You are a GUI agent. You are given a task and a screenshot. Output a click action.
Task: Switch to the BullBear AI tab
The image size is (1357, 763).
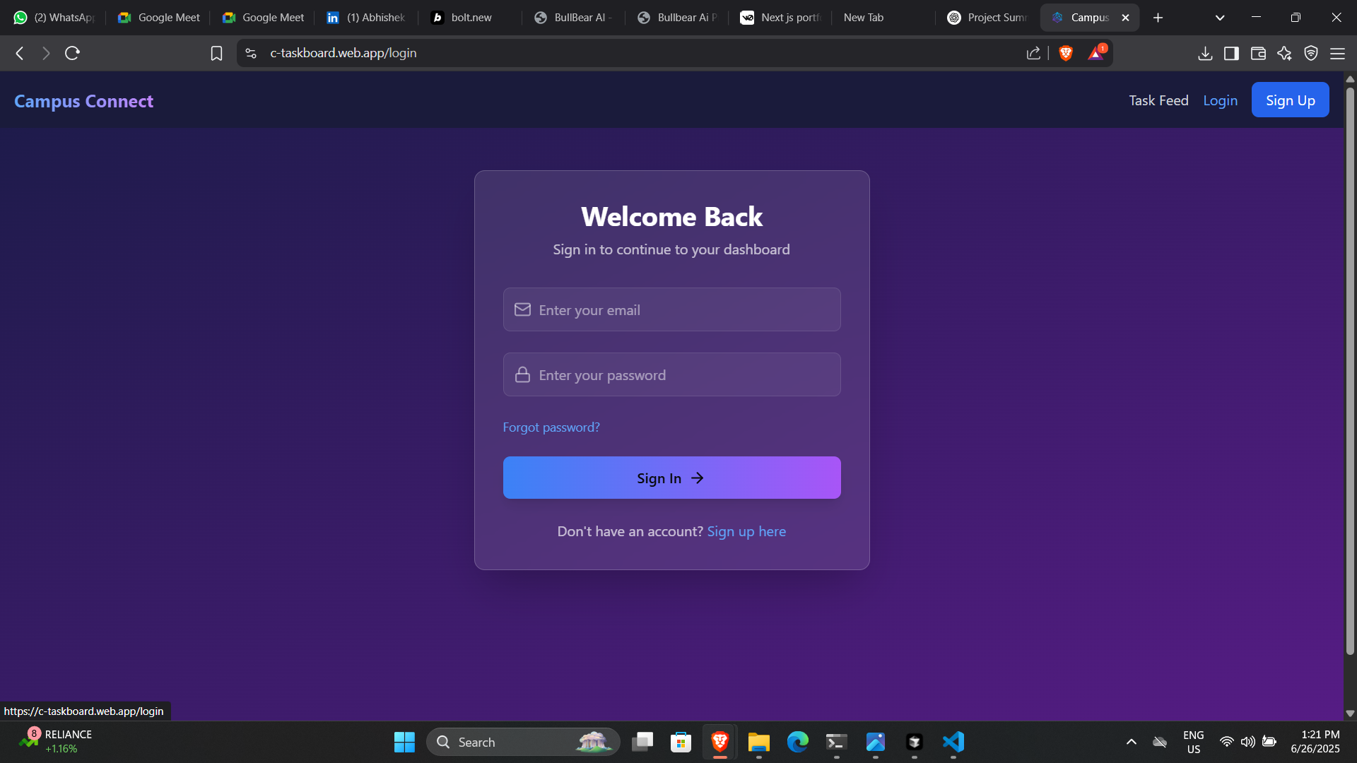tap(574, 18)
